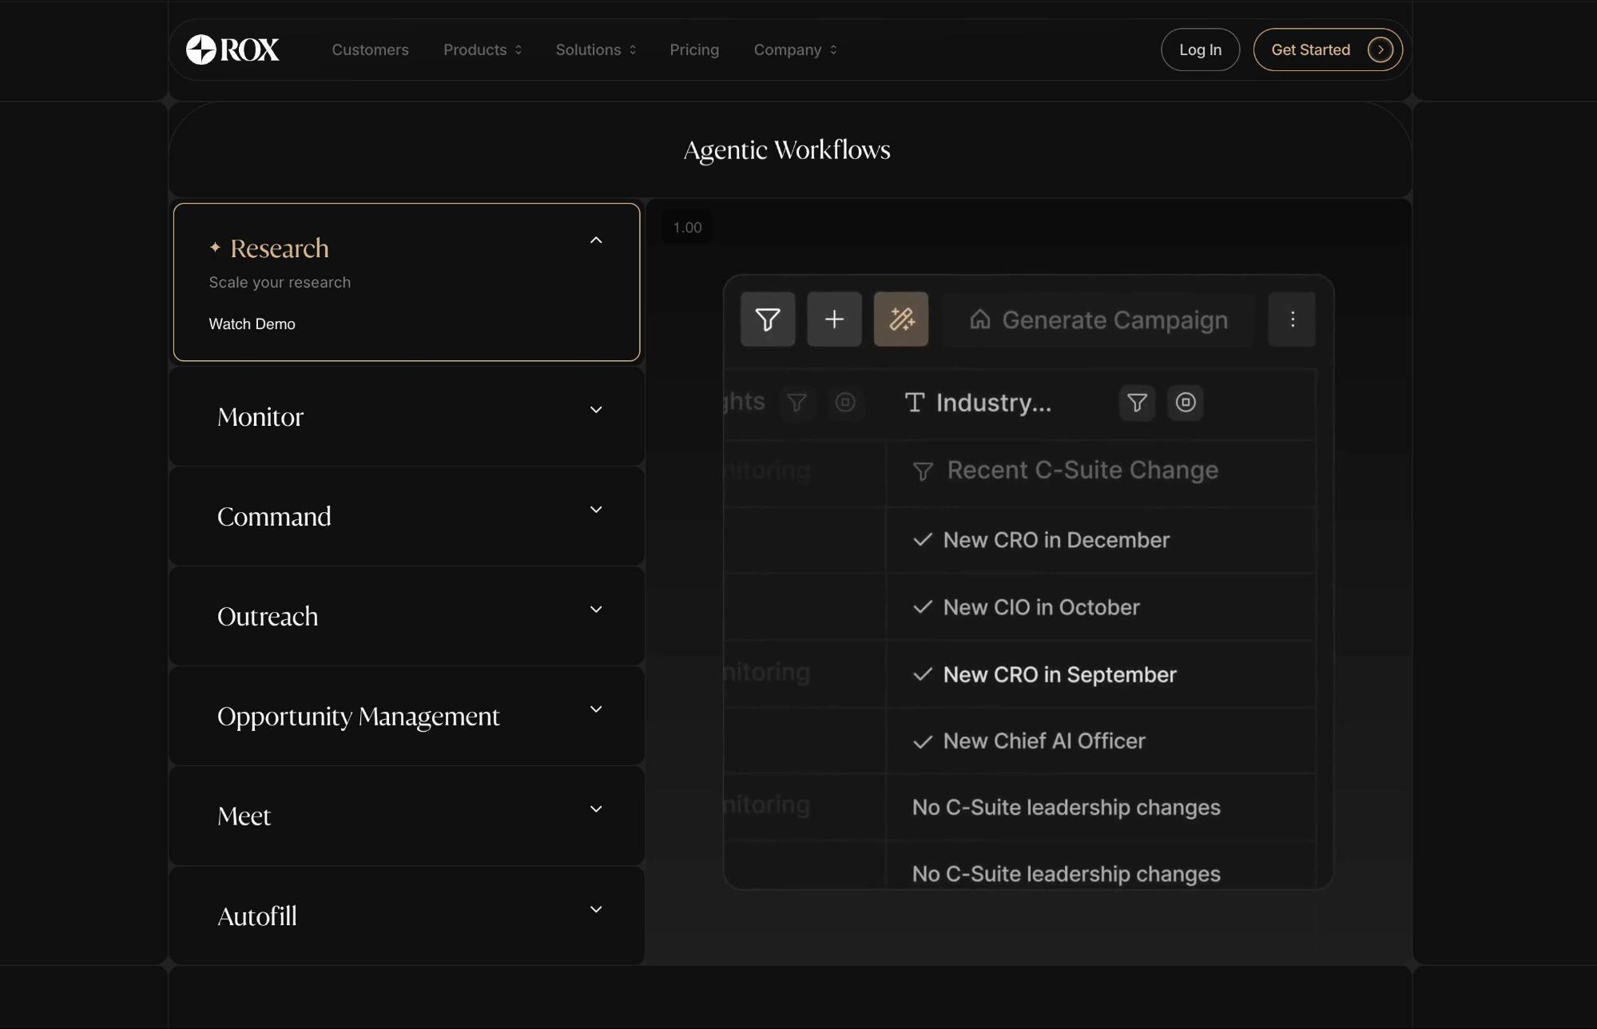1597x1029 pixels.
Task: Click the plus add icon
Action: click(x=834, y=320)
